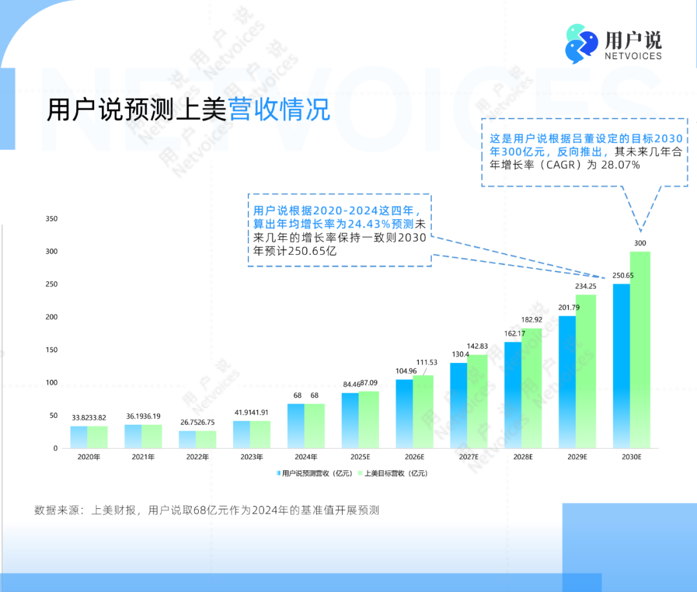
Task: Select the 350 y-axis tick label
Action: [52, 219]
